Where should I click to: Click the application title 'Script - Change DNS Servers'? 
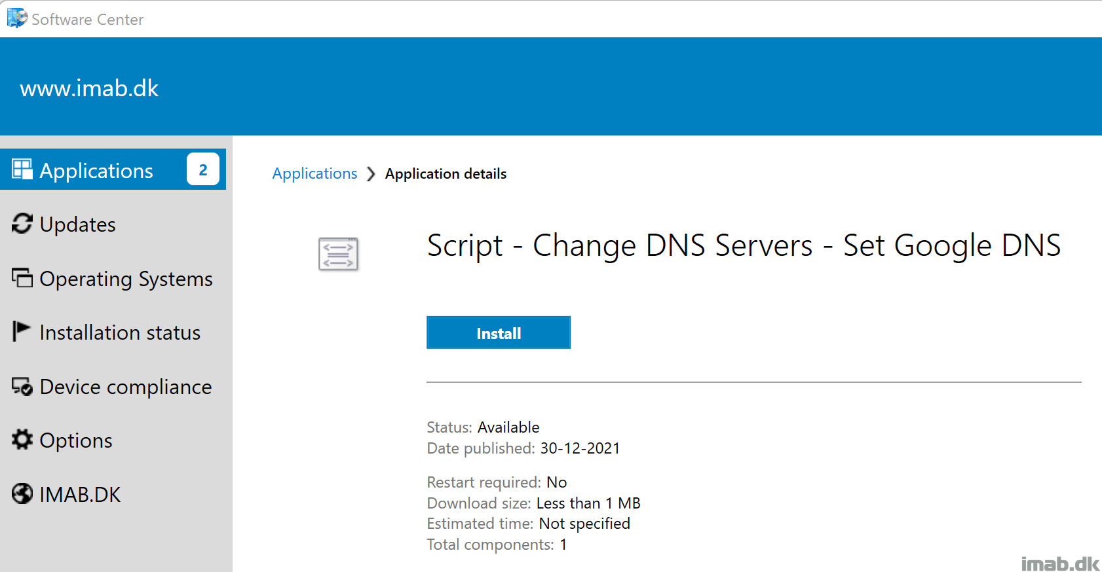pos(744,246)
